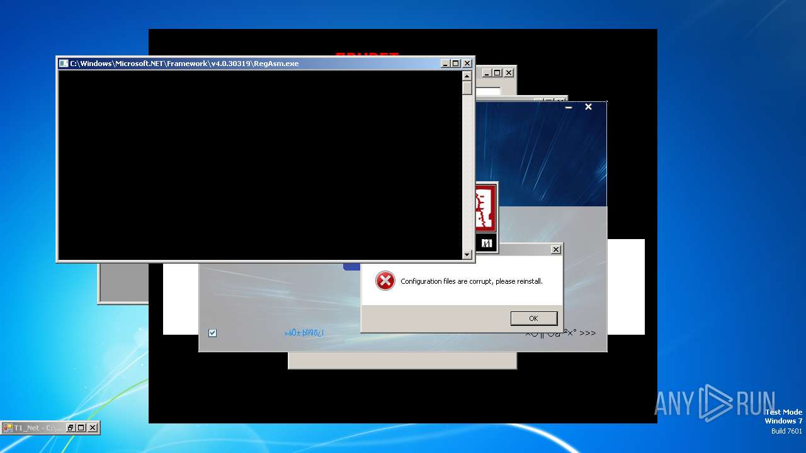Click the RegAsm.exe console title bar icon
The height and width of the screenshot is (453, 806).
pyautogui.click(x=64, y=64)
